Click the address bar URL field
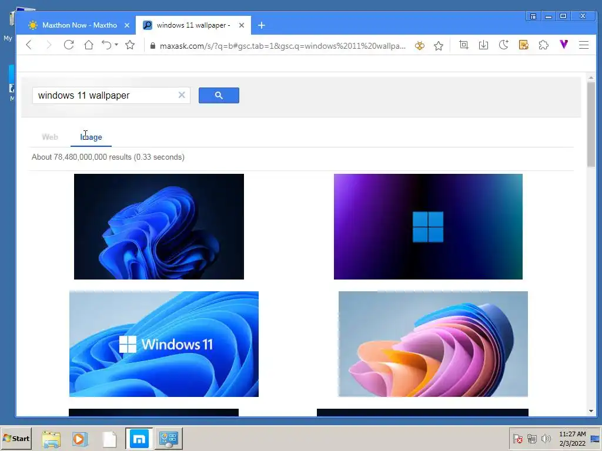Viewport: 602px width, 451px height. [283, 46]
